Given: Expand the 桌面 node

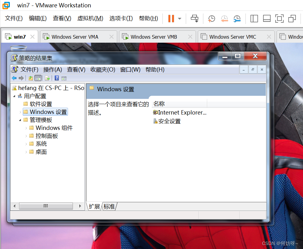Looking at the screenshot, I should [26, 152].
